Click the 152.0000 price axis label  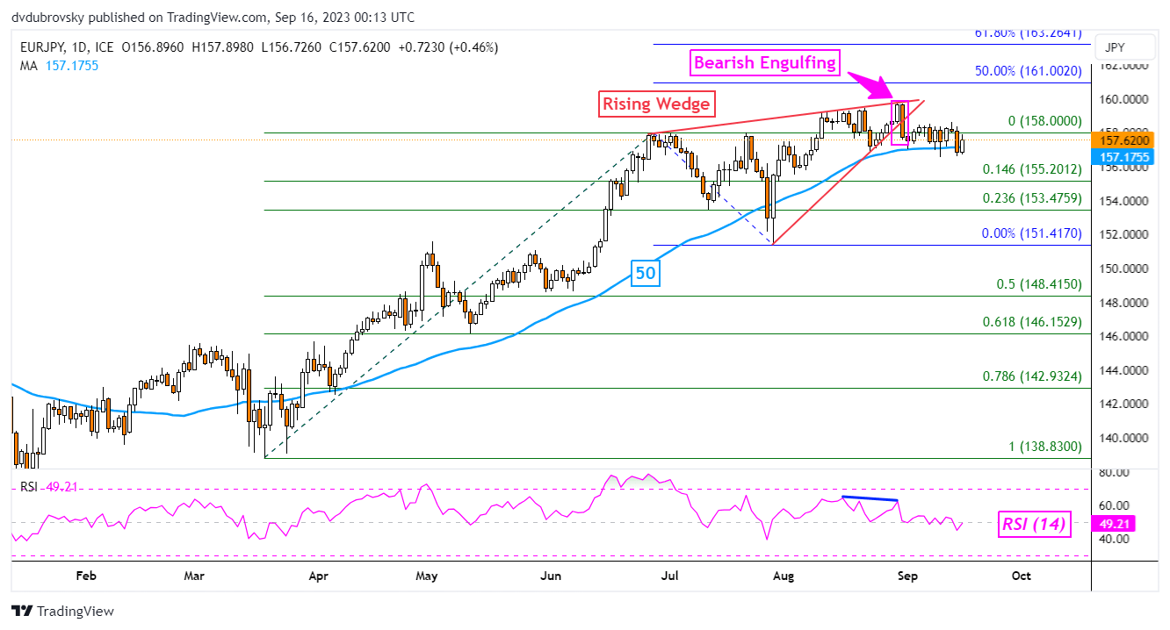tap(1125, 234)
